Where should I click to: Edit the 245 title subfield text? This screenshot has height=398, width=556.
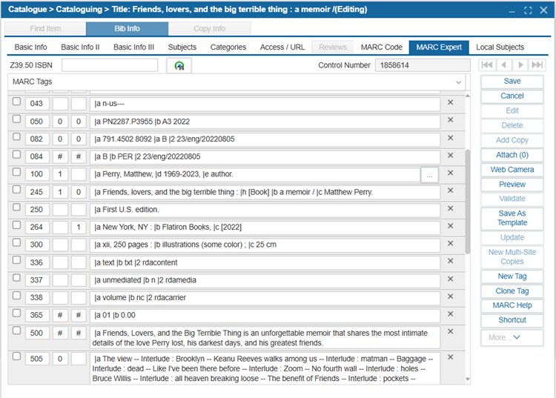point(265,192)
